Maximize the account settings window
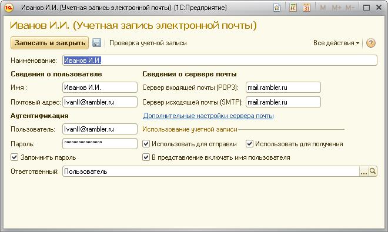The width and height of the screenshot is (388, 232). 366,8
